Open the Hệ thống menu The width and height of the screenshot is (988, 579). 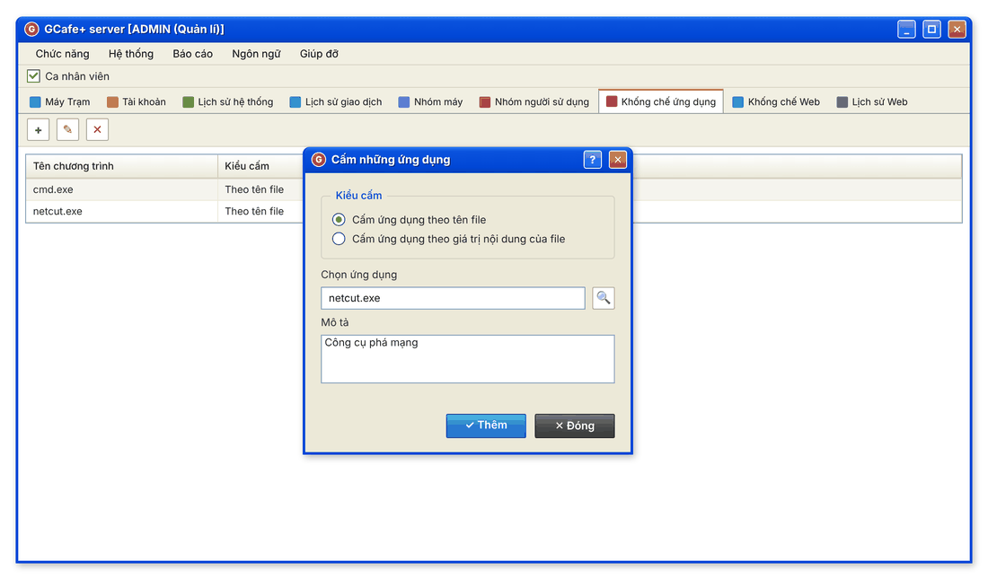pyautogui.click(x=131, y=54)
